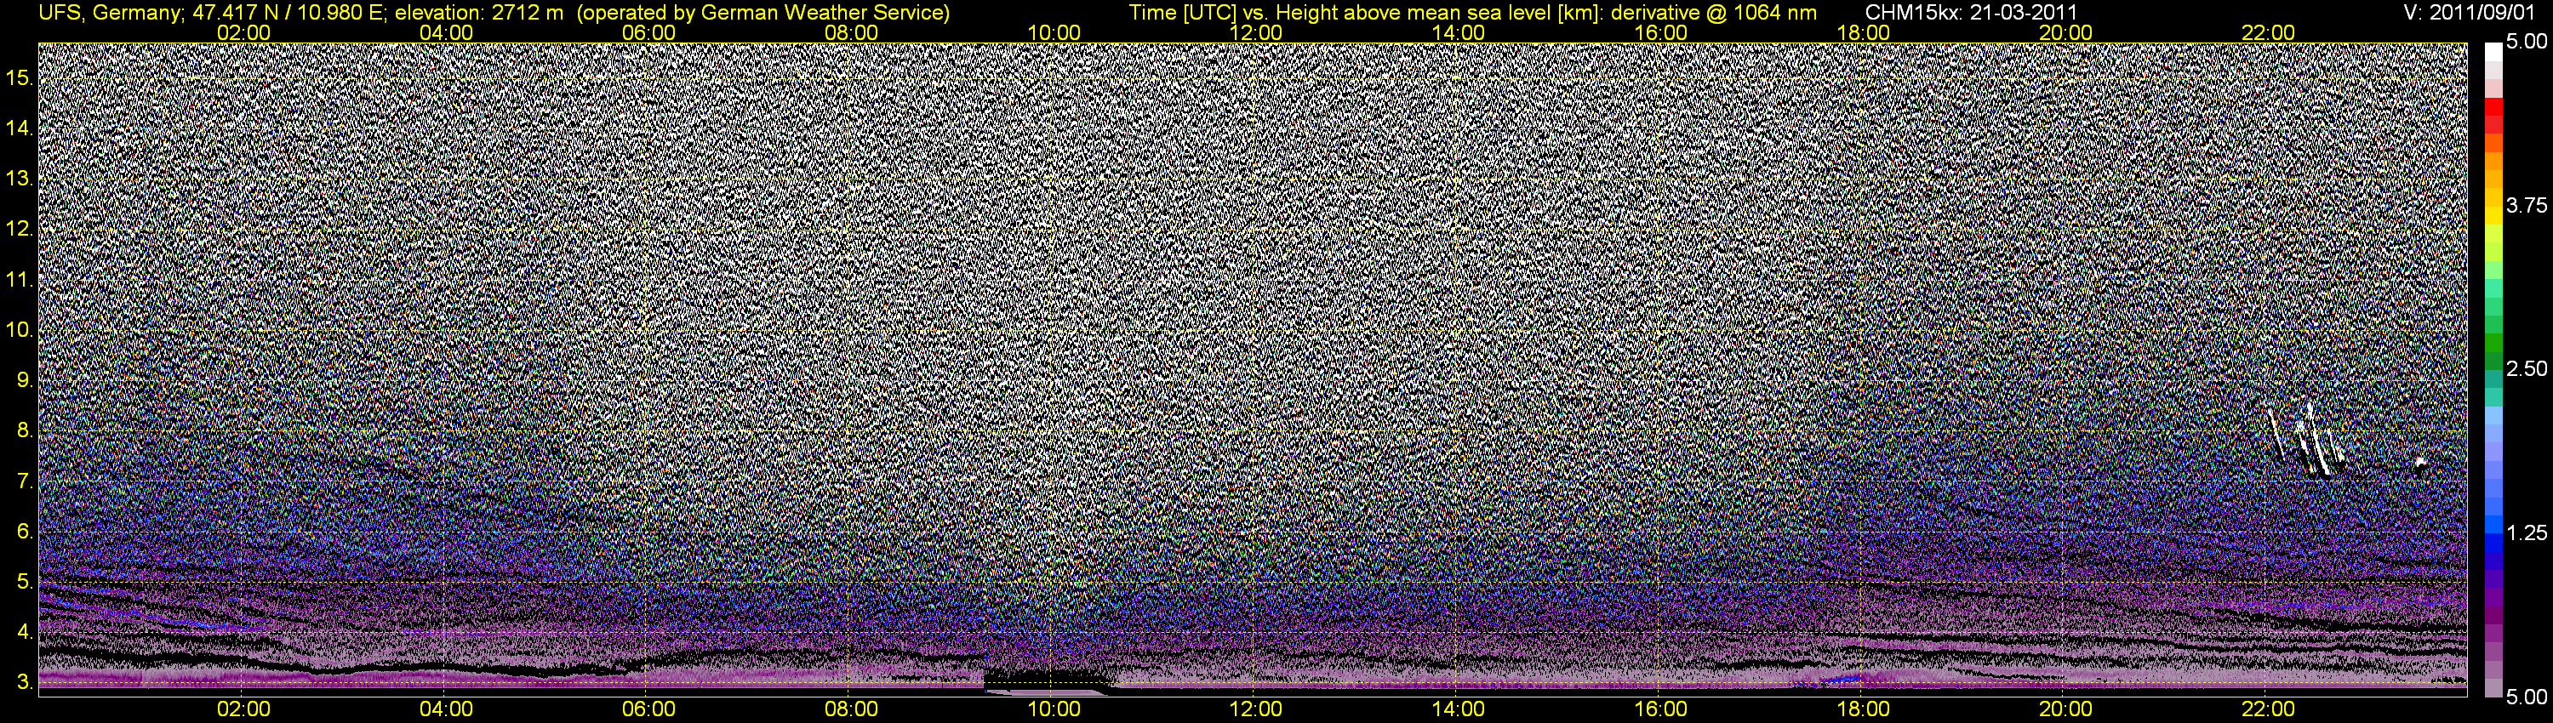Viewport: 2553px width, 723px height.
Task: Click the '5.00' label at the colorbar top
Action: coord(2527,42)
